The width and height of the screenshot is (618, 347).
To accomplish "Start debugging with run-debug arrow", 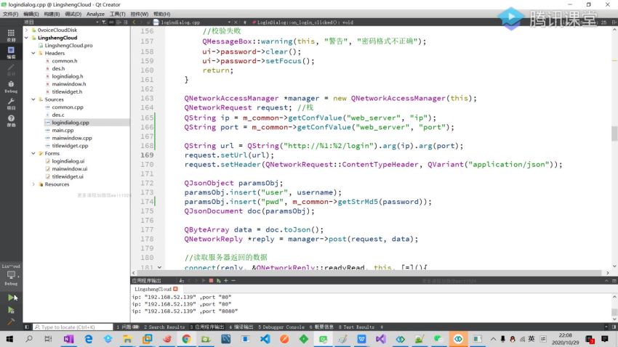I will [x=11, y=310].
